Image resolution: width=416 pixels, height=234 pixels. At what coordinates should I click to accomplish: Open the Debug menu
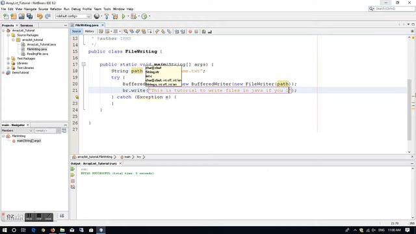(x=76, y=9)
